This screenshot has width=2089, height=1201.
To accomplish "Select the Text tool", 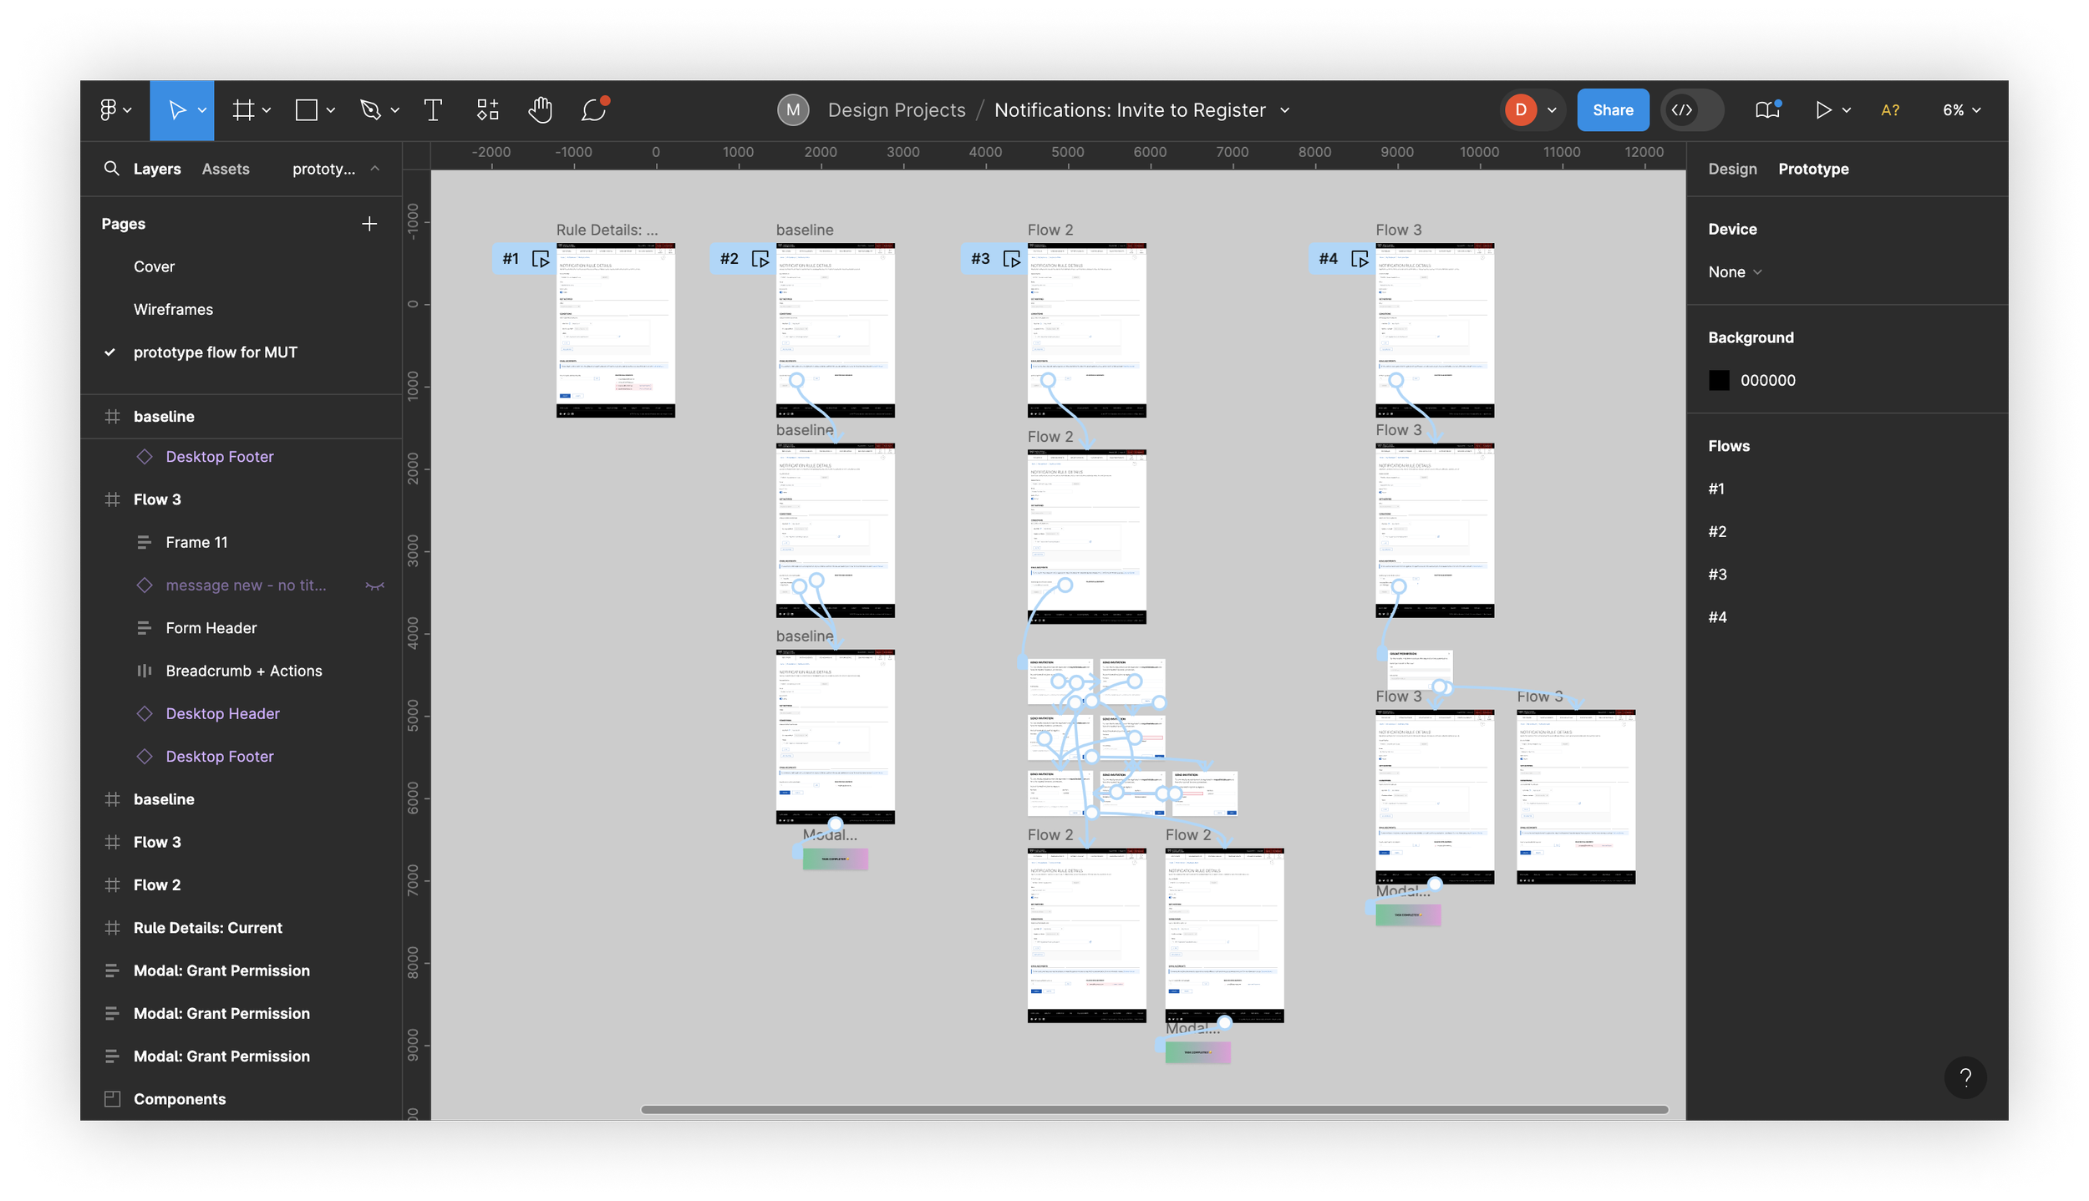I will (433, 110).
